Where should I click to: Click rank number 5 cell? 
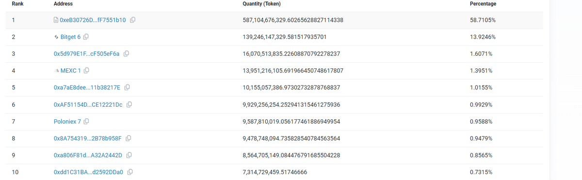coord(13,87)
